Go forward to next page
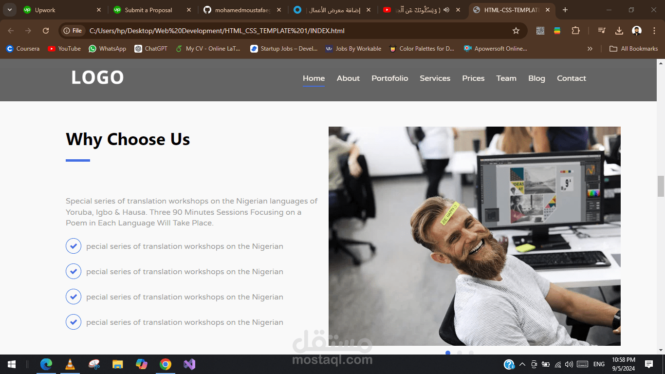This screenshot has width=665, height=374. (x=28, y=31)
